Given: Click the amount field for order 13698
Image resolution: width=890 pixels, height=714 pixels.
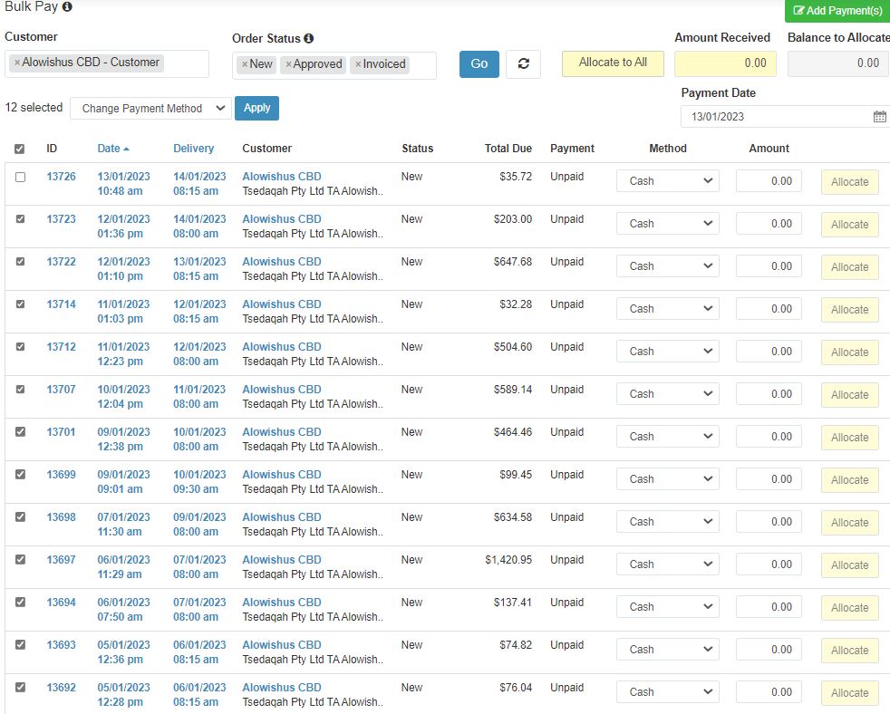Looking at the screenshot, I should 769,522.
